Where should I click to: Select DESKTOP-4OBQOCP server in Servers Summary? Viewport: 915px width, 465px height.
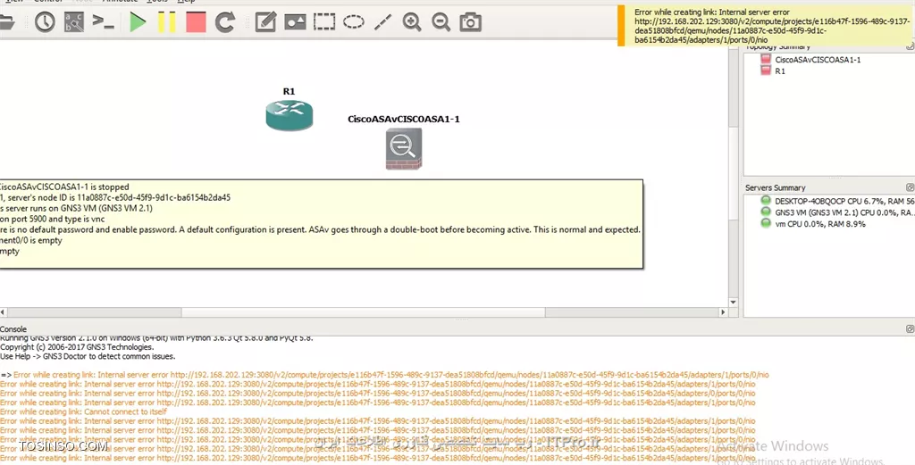point(844,201)
